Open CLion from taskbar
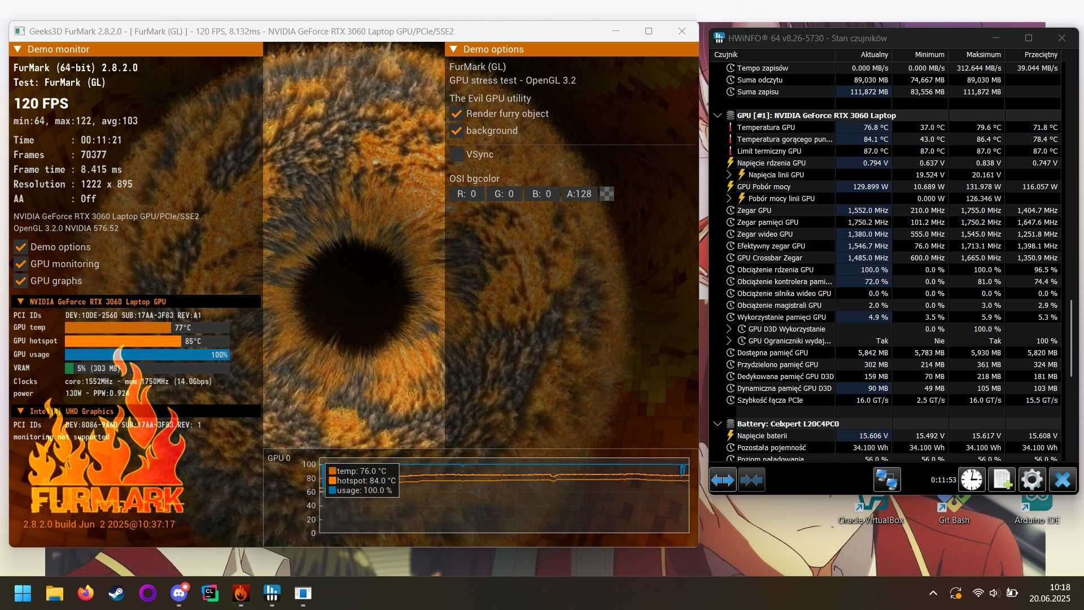Screen dimensions: 1084x610 point(210,593)
